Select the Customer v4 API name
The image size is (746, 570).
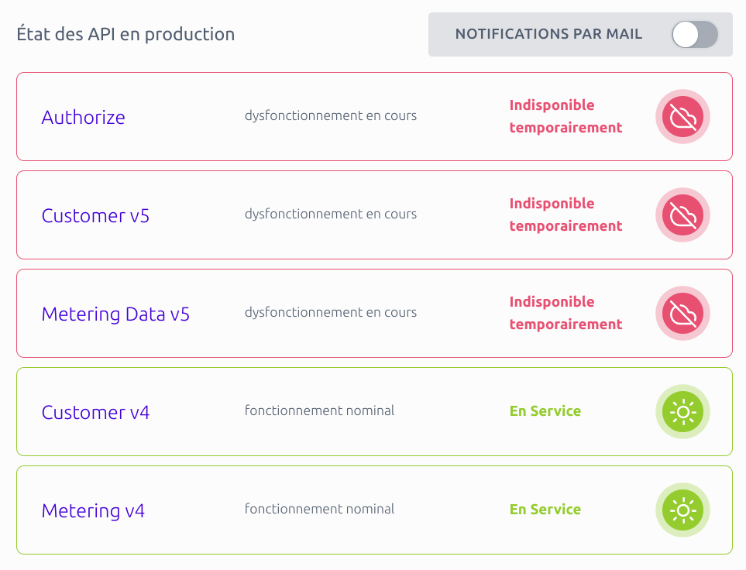(x=95, y=412)
